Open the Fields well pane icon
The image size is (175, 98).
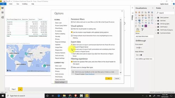click(138, 30)
